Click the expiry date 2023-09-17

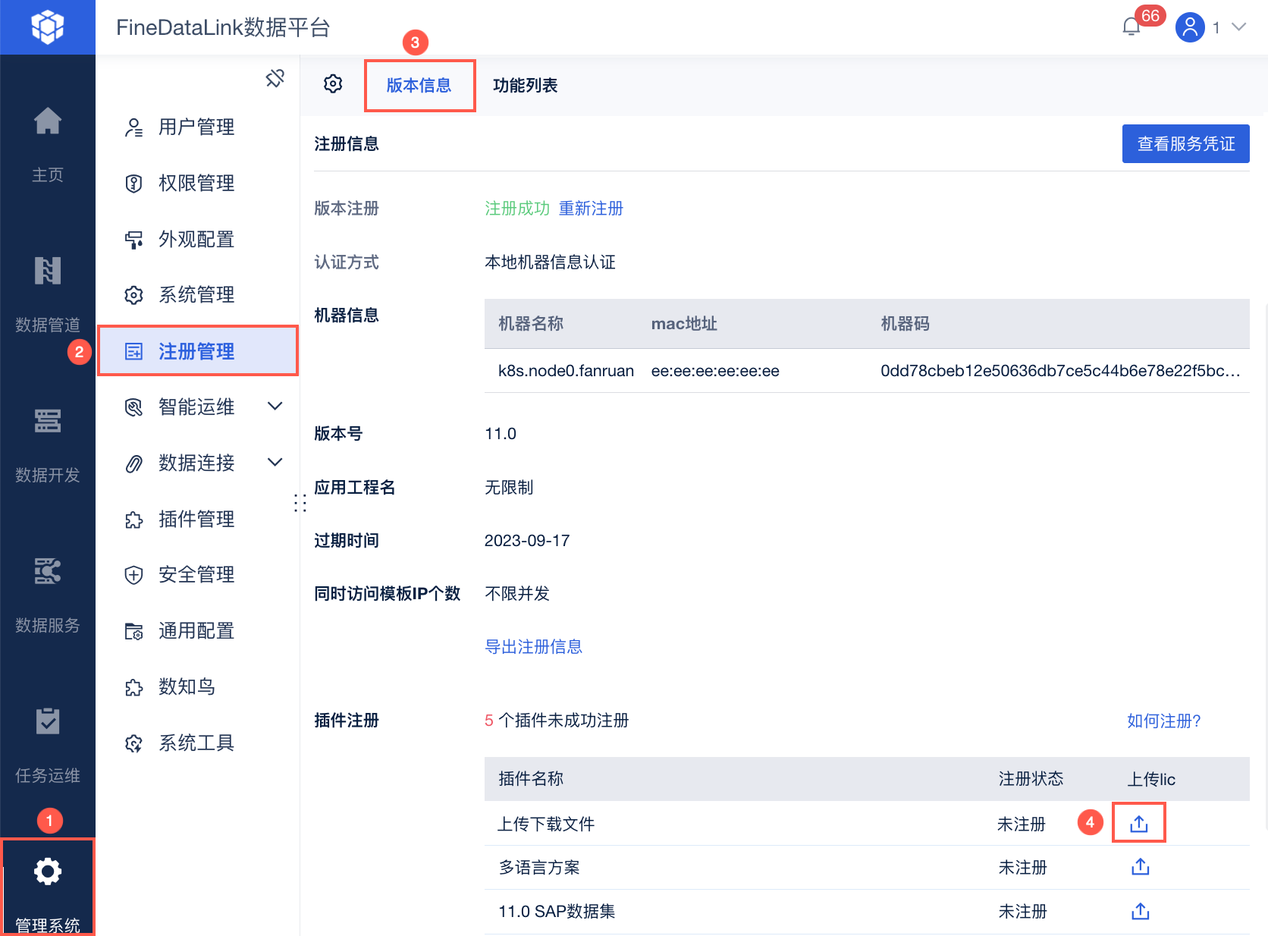(527, 541)
